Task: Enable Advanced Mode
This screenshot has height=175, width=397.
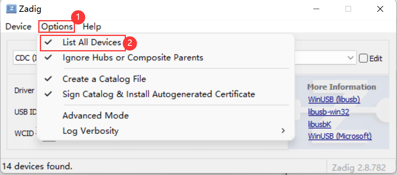Action: (x=96, y=116)
